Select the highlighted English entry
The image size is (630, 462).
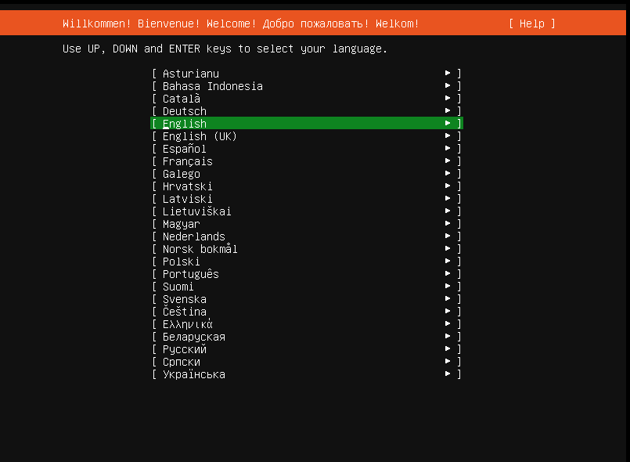pyautogui.click(x=307, y=124)
